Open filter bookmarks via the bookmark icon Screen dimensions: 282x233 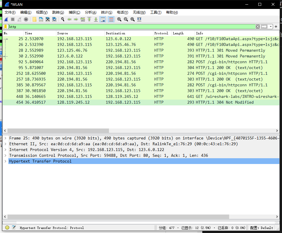[x=5, y=26]
